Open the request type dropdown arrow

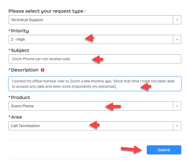point(177,20)
